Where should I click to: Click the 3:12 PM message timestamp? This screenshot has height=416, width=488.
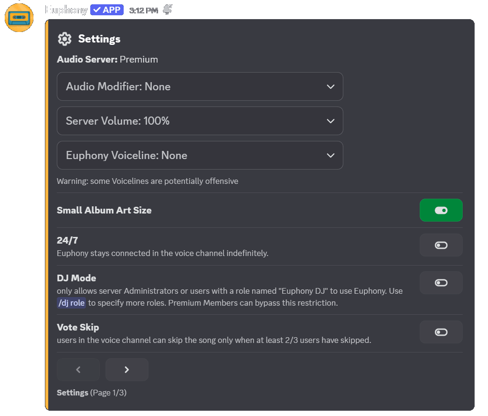tap(143, 11)
